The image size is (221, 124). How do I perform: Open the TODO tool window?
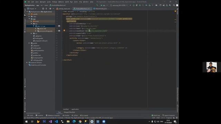(30, 115)
